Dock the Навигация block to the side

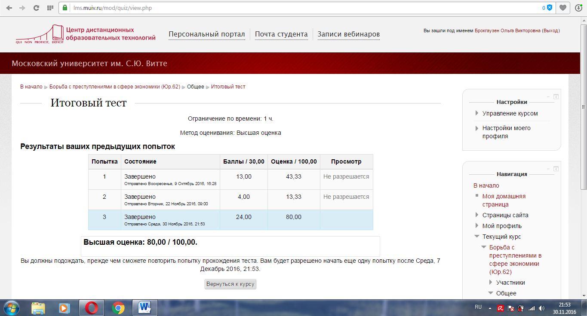pyautogui.click(x=556, y=169)
